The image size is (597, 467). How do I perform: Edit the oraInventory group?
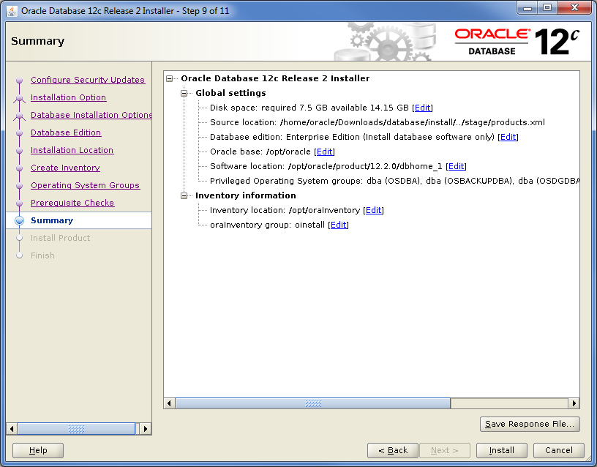point(339,225)
